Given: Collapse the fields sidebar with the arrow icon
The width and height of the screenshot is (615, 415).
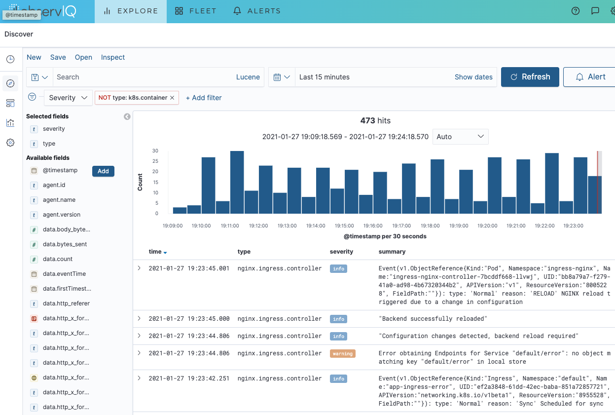Looking at the screenshot, I should click(127, 117).
